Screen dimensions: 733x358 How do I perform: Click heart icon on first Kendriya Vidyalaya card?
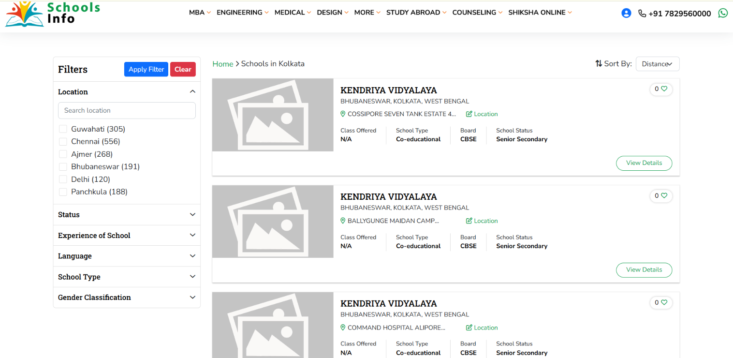pos(664,89)
